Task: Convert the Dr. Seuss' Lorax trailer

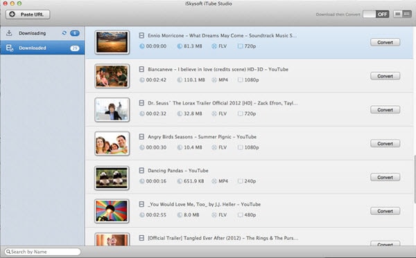Action: (385, 110)
